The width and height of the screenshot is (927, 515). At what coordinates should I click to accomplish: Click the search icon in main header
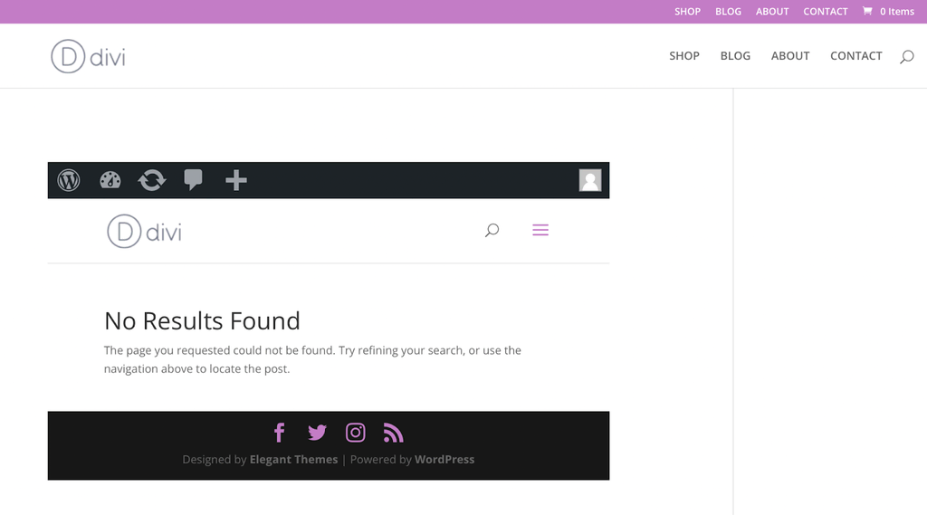point(906,56)
